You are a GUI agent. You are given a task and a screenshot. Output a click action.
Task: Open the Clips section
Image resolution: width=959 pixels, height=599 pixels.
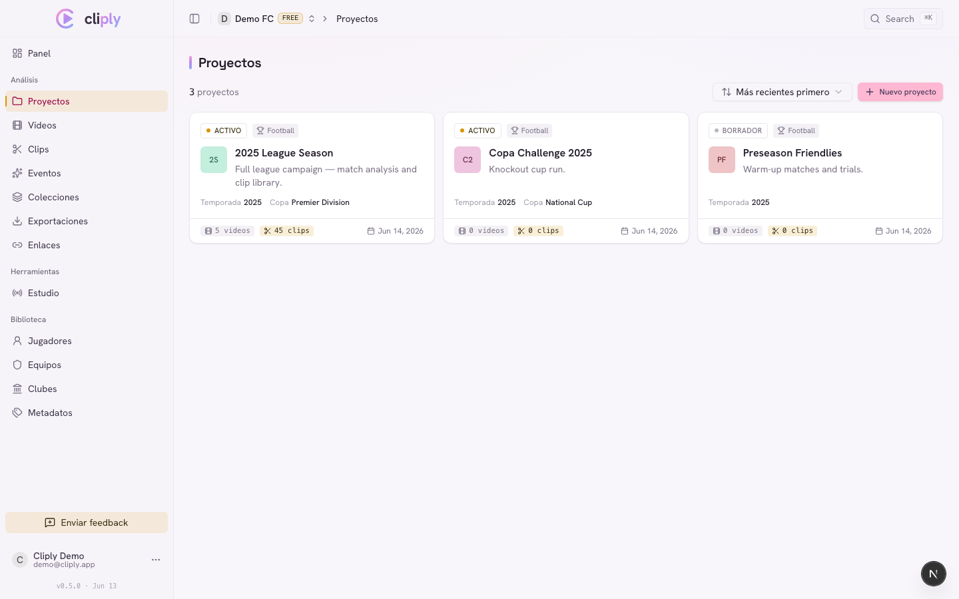[x=87, y=149]
